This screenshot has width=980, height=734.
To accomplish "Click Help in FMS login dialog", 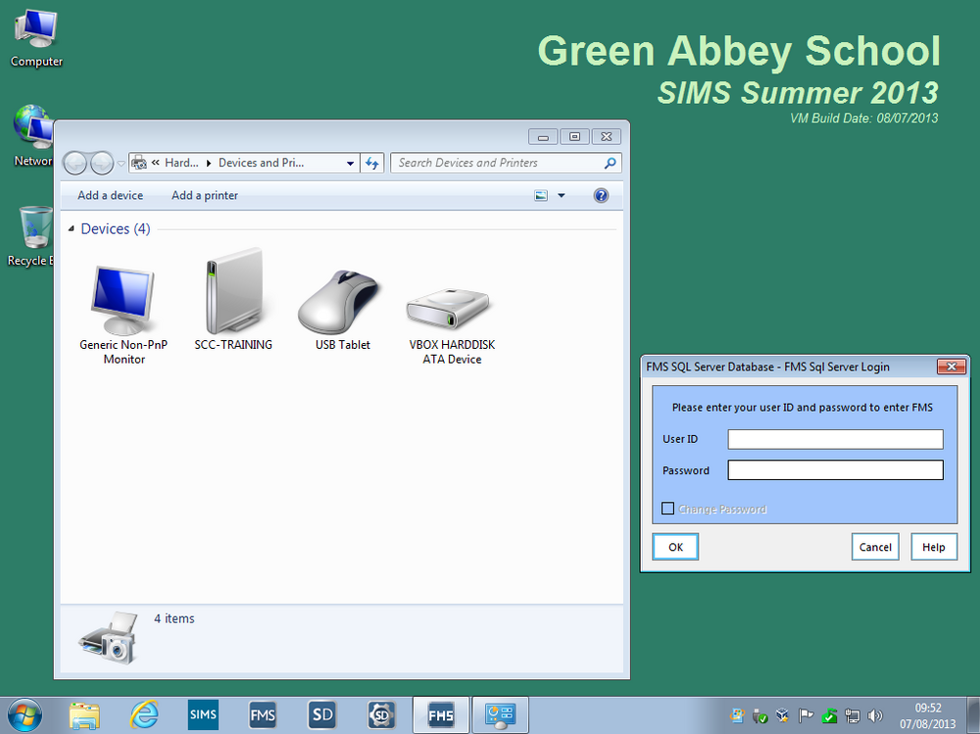I will 934,547.
